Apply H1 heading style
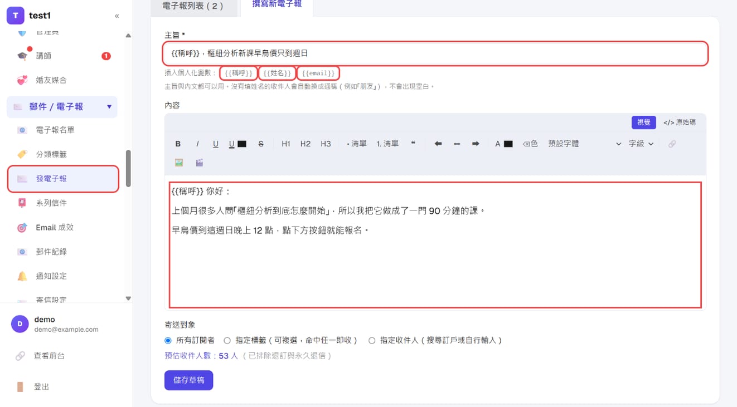 (x=286, y=144)
